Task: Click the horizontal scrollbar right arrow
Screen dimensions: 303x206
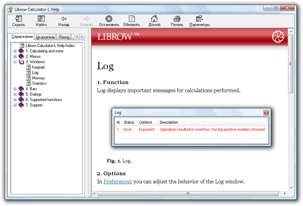Action: point(285,193)
